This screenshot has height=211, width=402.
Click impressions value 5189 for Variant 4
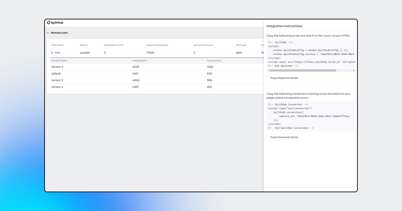coord(135,87)
